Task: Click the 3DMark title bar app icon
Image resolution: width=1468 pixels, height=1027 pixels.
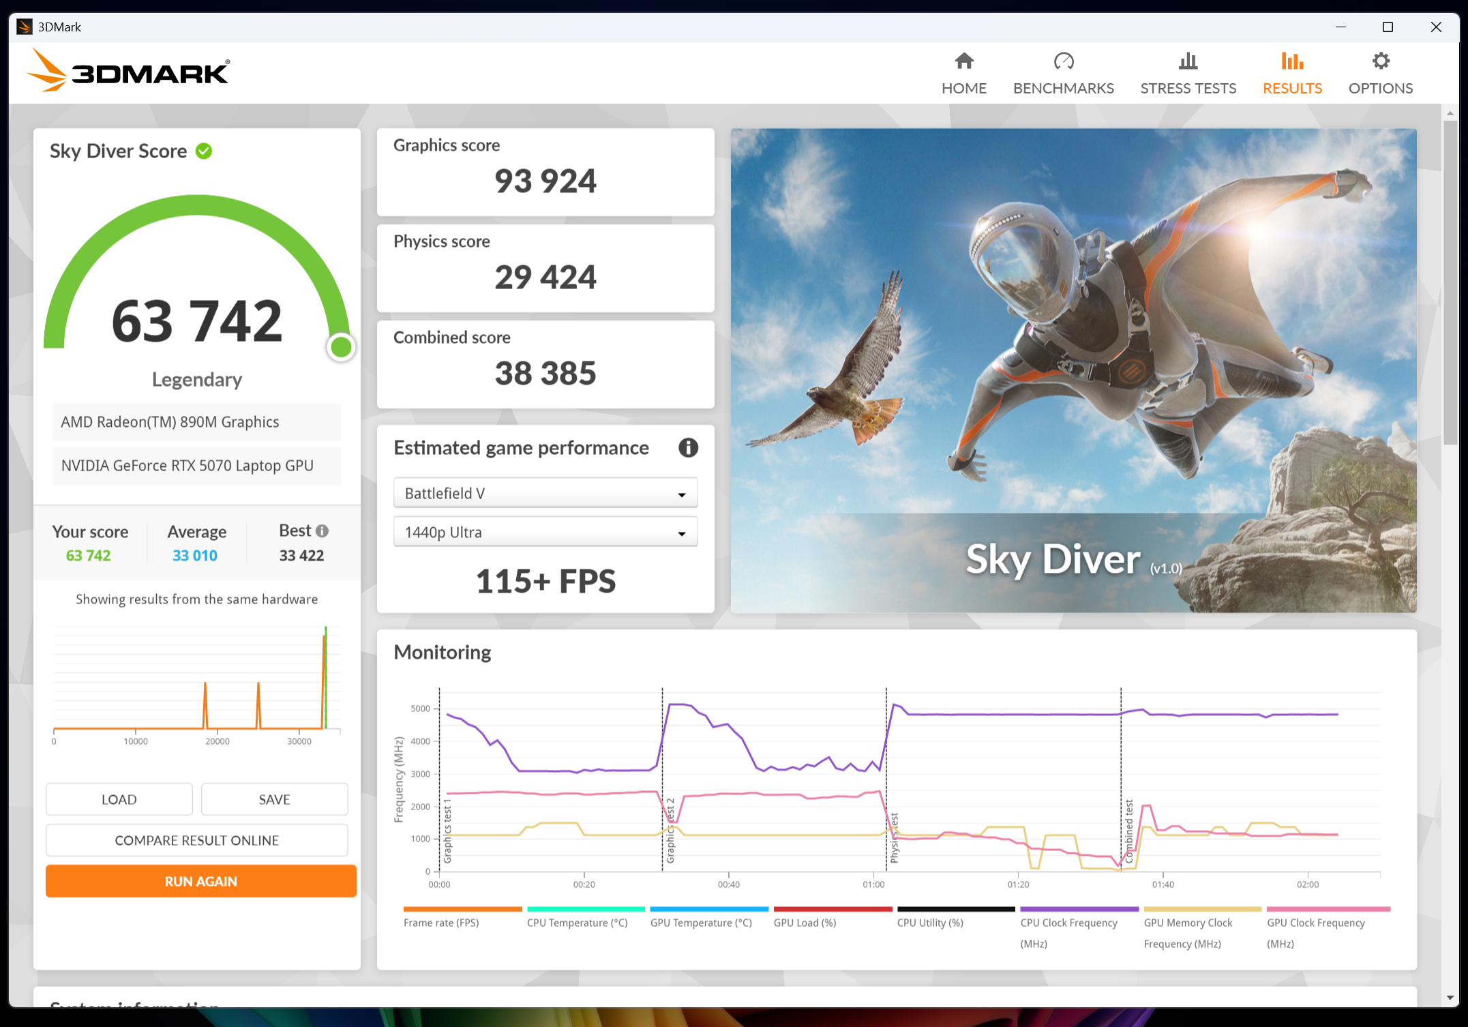Action: 24,27
